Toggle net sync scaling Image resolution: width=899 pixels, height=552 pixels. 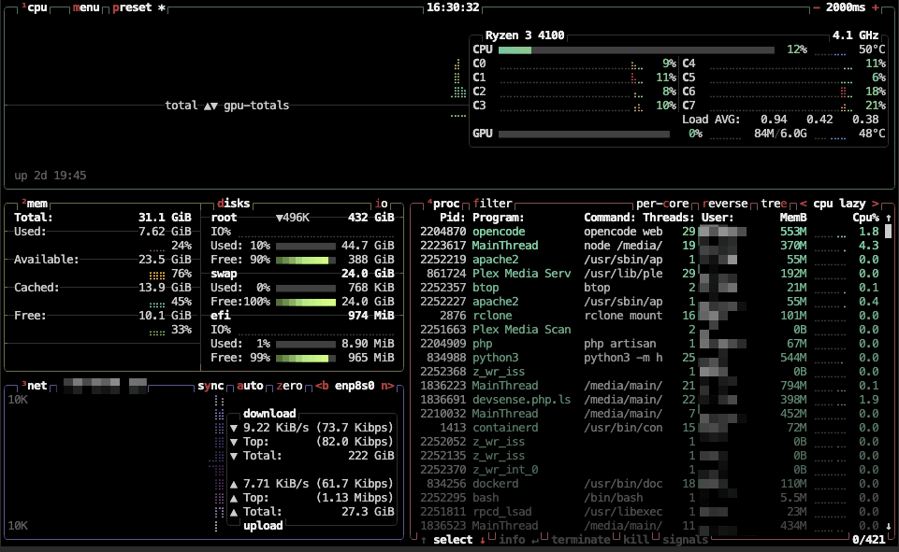coord(210,386)
